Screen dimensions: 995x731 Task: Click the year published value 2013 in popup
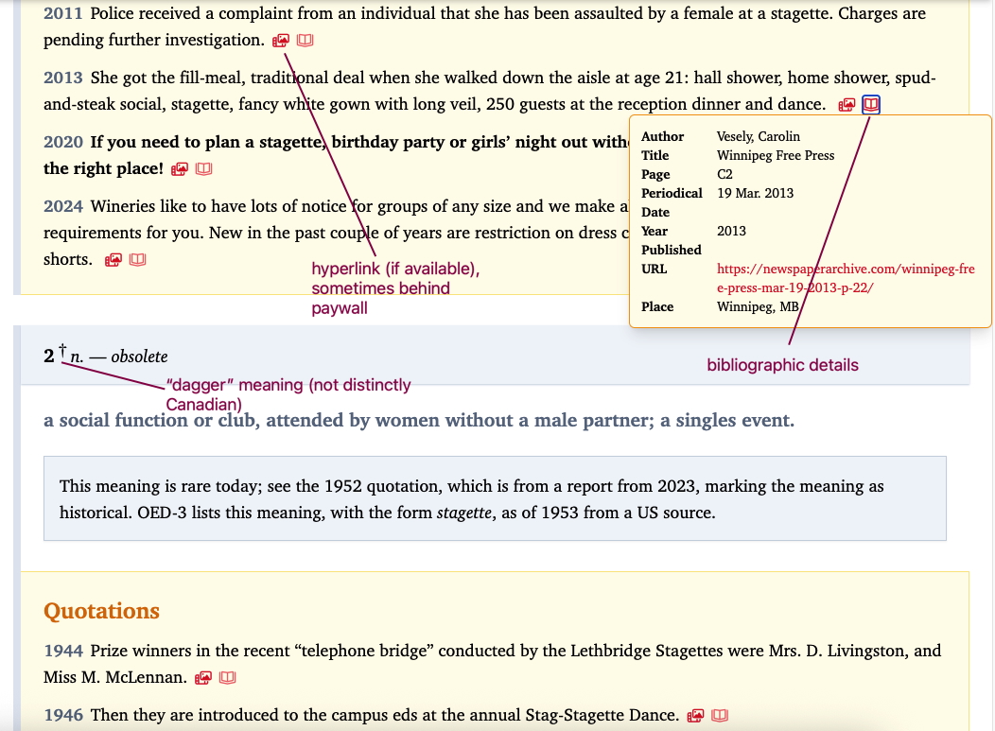pos(732,231)
